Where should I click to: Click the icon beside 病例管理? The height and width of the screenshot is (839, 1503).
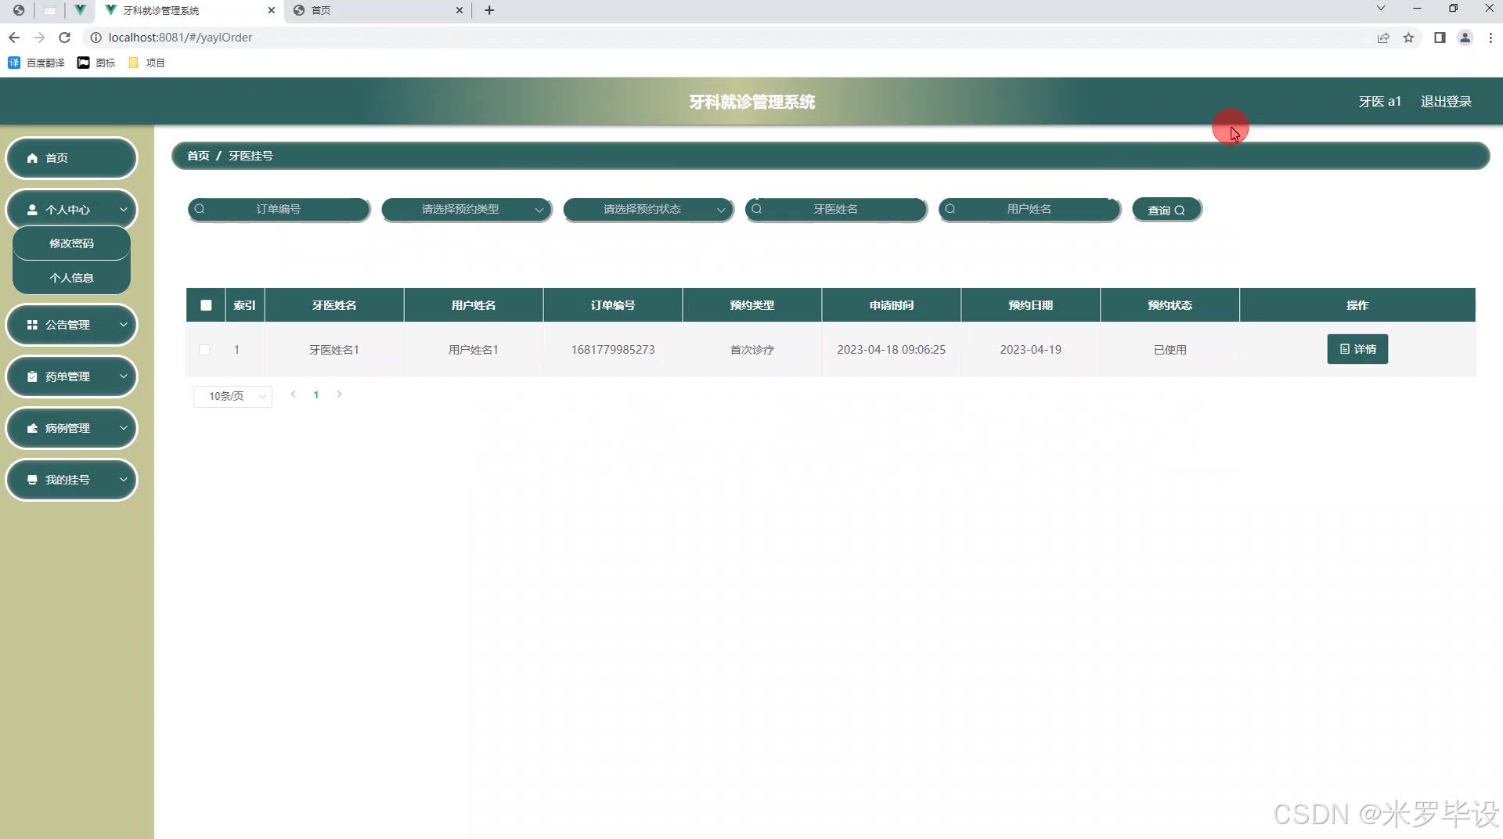coord(32,428)
